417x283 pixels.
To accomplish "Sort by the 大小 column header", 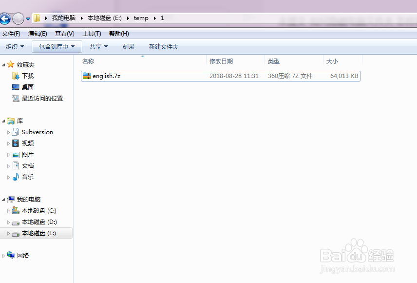I will coord(332,61).
